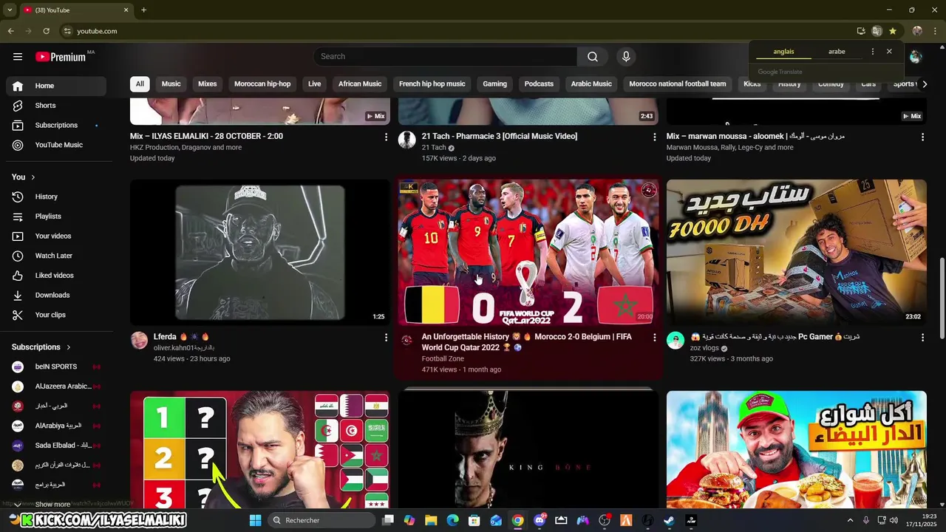This screenshot has width=946, height=532.
Task: Filter by Morocco national football team chip
Action: (x=678, y=84)
